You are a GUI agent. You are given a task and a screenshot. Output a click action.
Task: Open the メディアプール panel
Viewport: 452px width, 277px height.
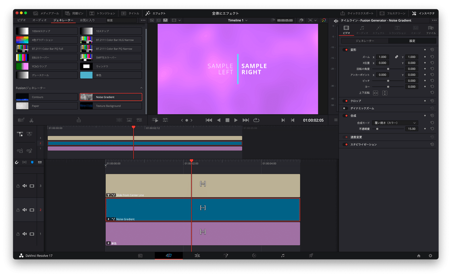point(45,13)
